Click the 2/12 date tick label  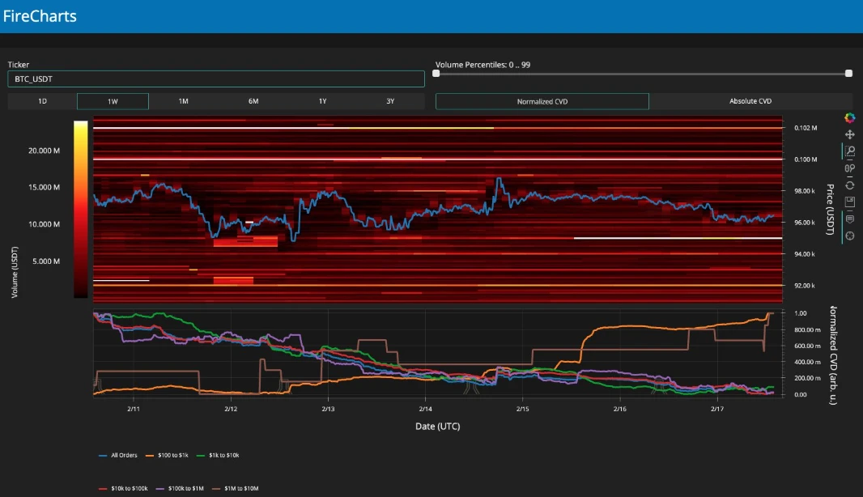pyautogui.click(x=231, y=409)
